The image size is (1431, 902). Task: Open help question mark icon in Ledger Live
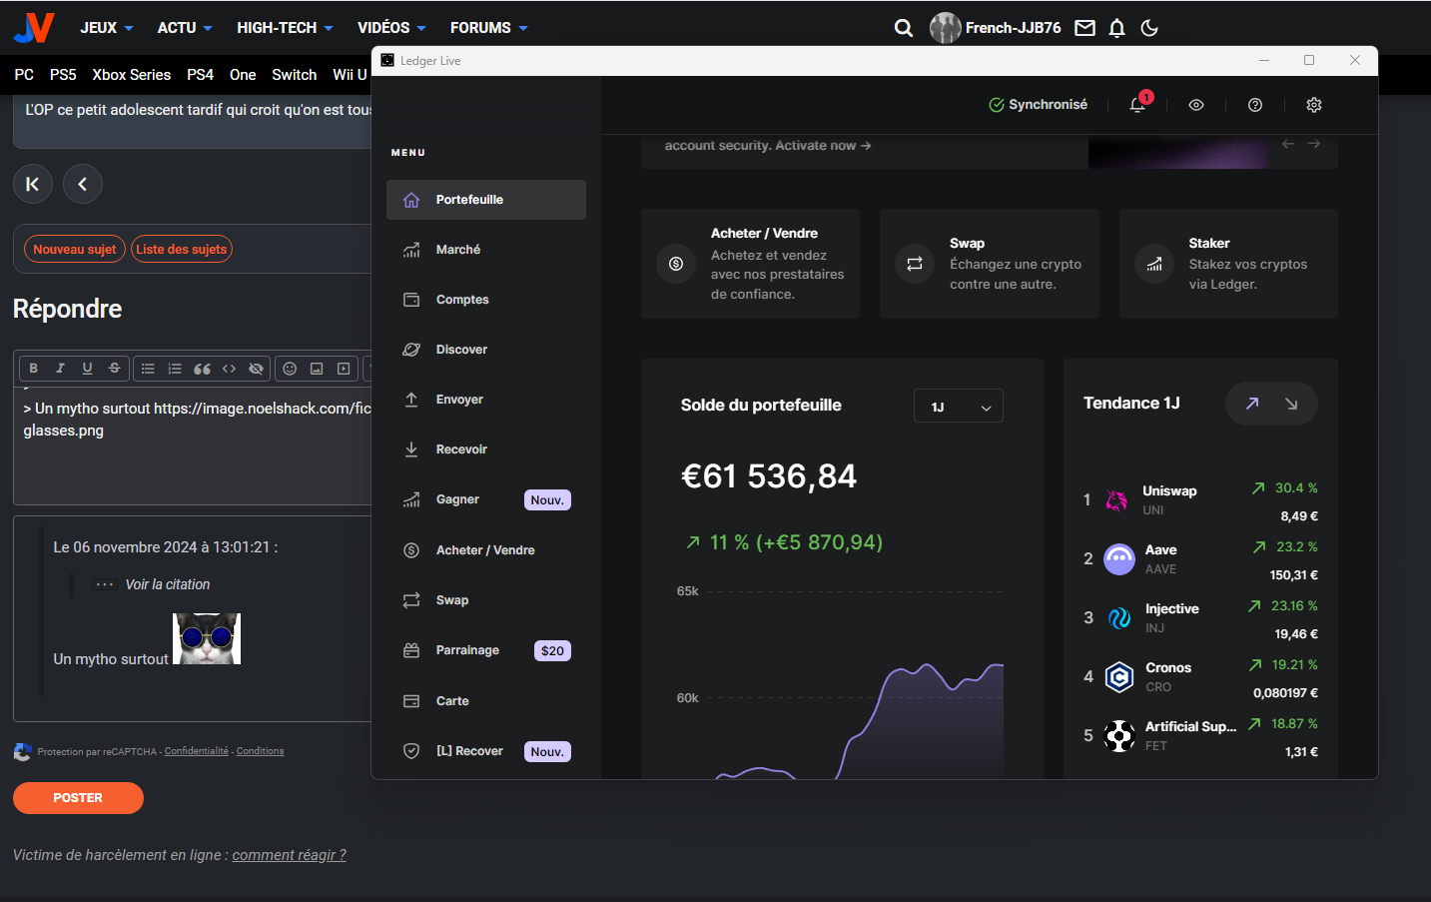coord(1255,105)
